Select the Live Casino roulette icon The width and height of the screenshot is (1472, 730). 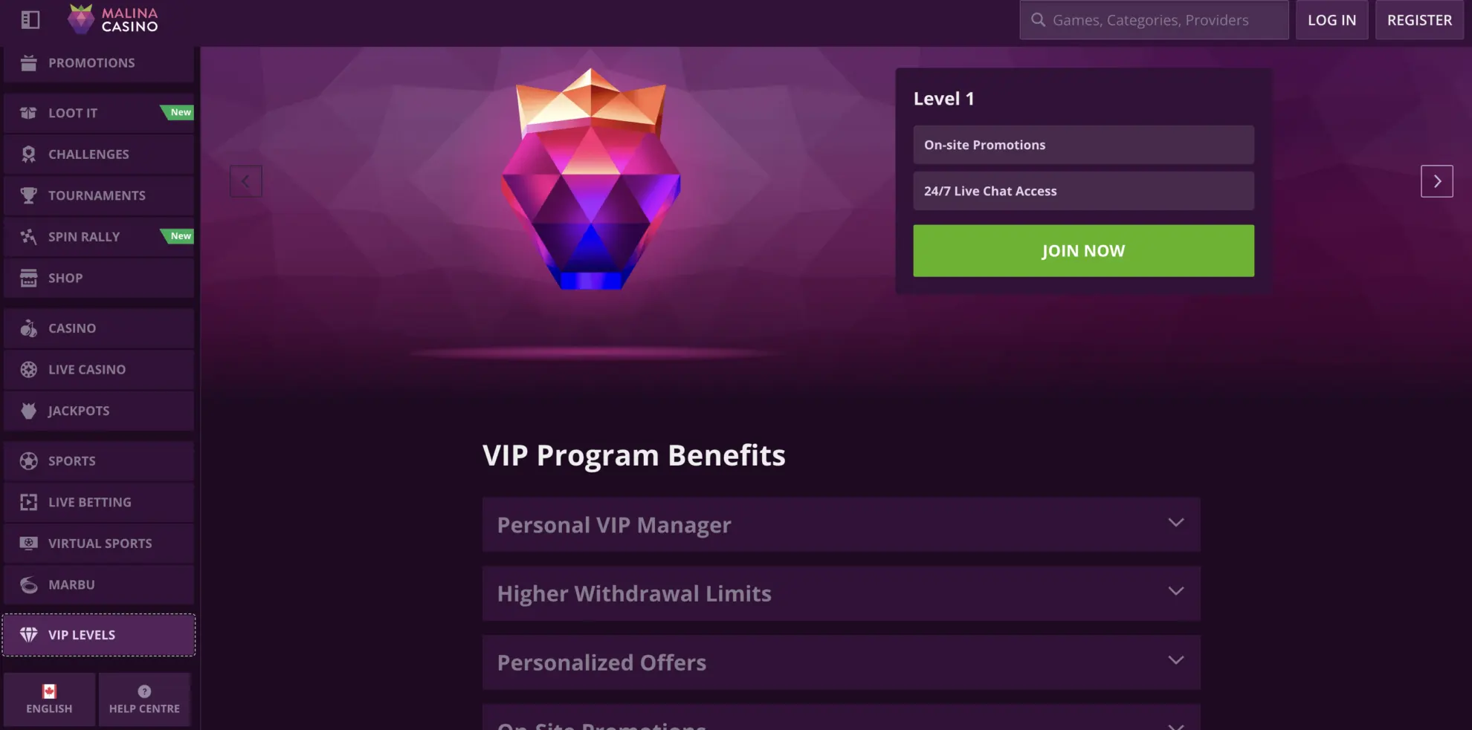pyautogui.click(x=28, y=369)
